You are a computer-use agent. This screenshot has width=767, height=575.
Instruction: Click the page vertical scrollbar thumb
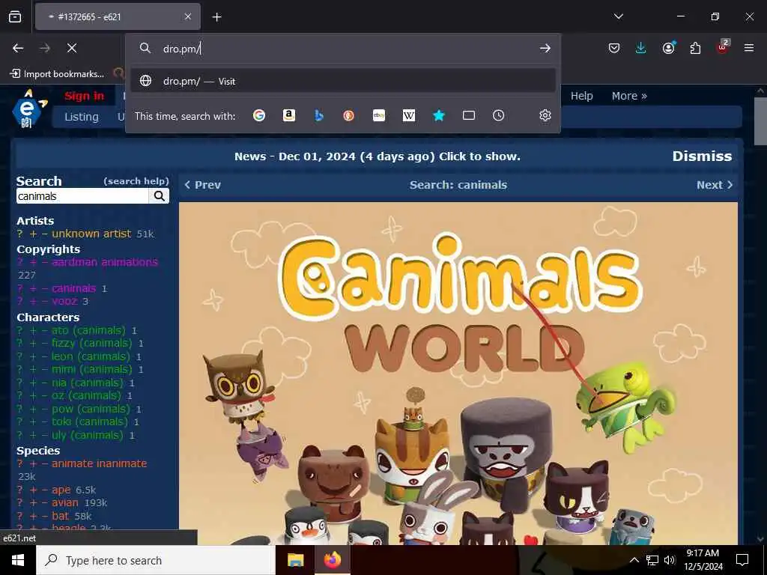(760, 121)
